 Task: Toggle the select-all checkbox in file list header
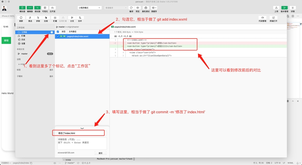point(58,32)
